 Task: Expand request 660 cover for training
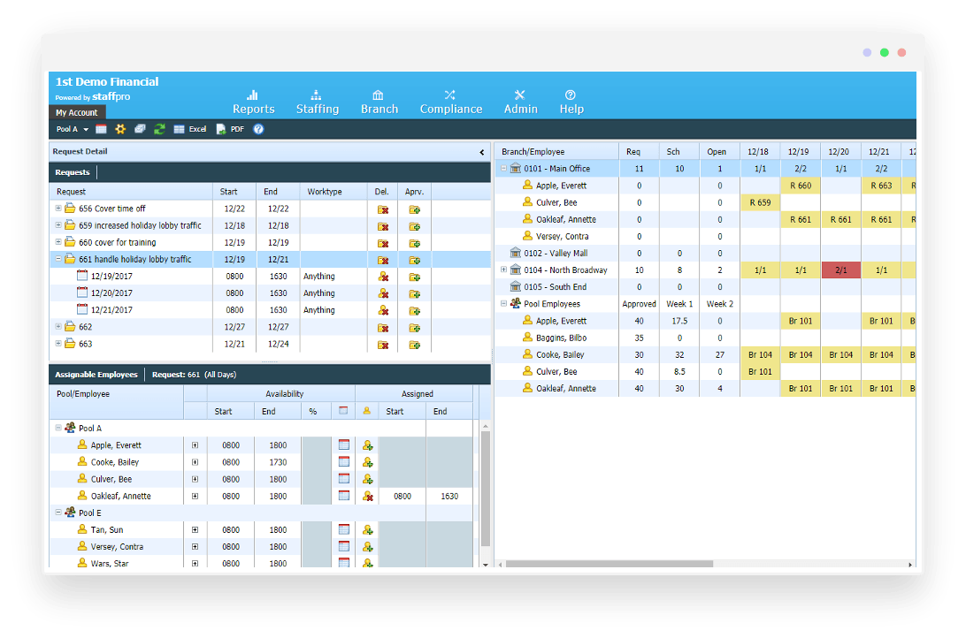(58, 242)
